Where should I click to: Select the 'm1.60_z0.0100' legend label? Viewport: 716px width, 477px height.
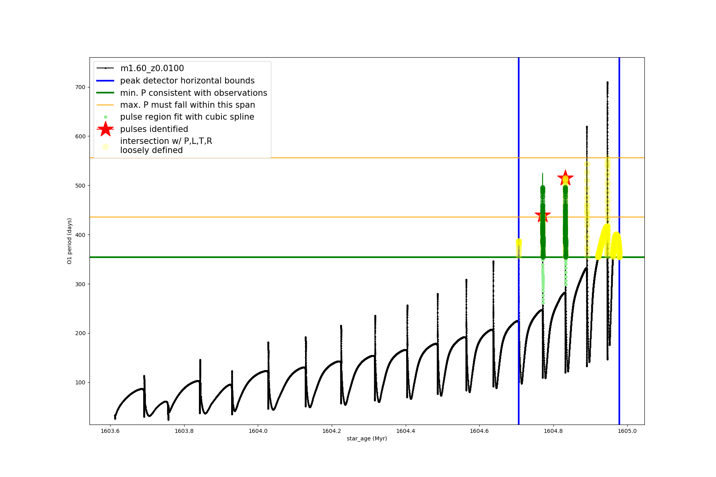[x=152, y=68]
